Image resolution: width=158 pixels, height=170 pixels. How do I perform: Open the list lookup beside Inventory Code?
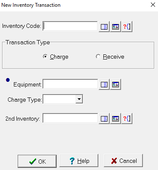coord(104,27)
